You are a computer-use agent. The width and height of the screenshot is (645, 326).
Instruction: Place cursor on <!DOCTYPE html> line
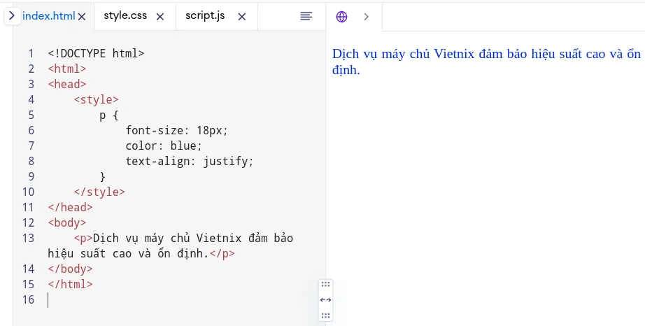pos(96,53)
